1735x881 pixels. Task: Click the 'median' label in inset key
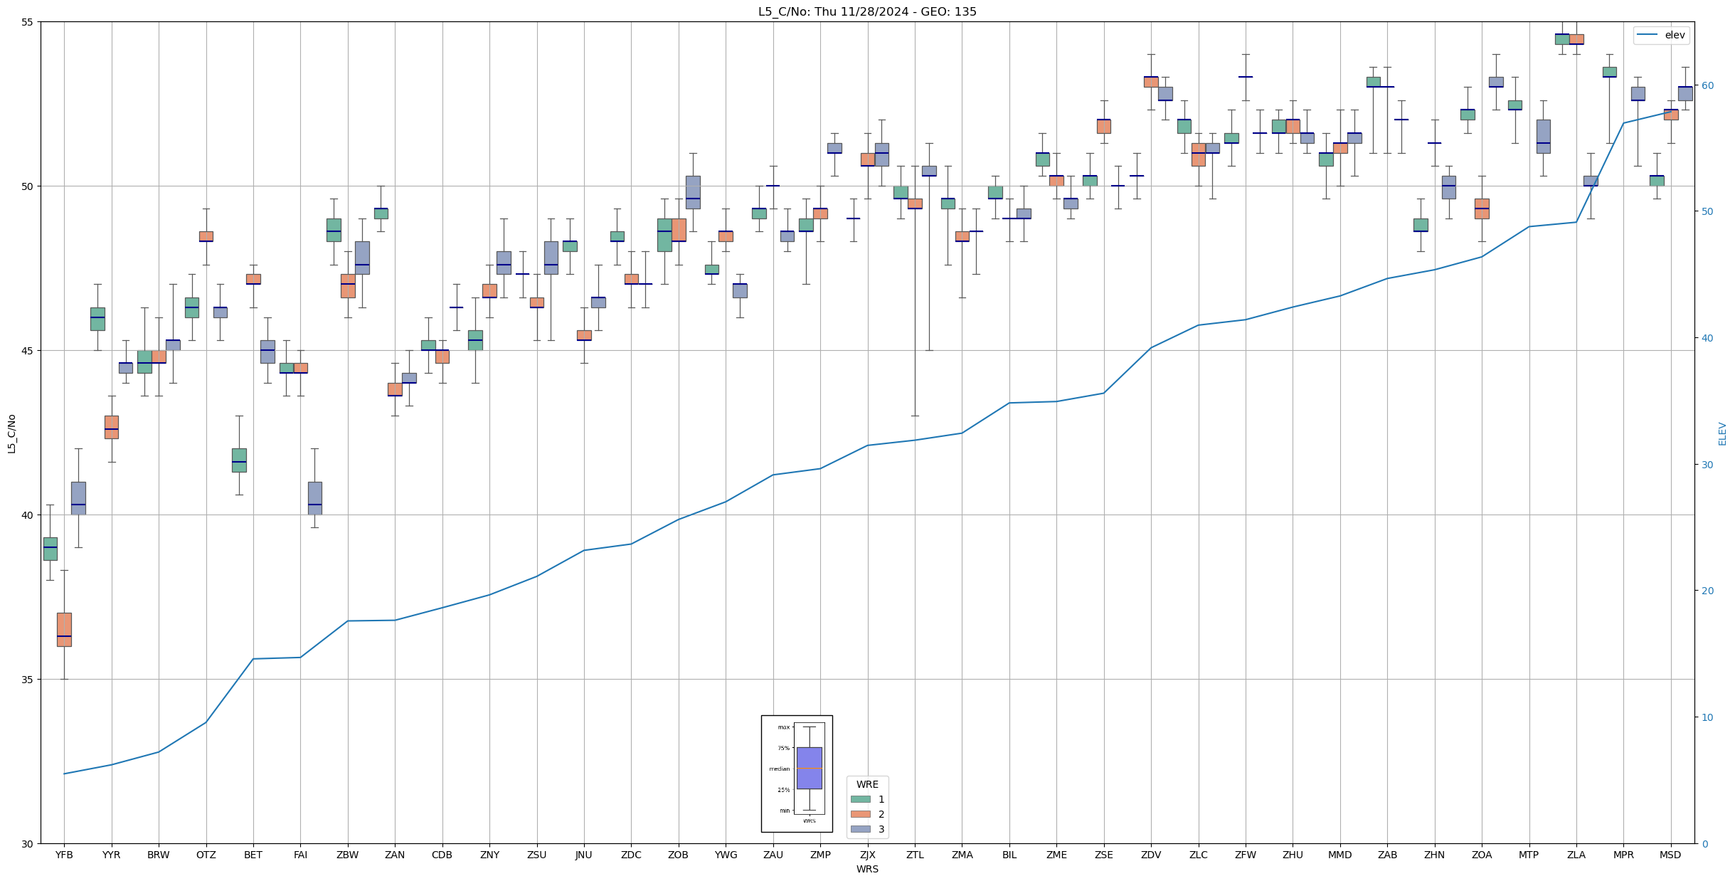[x=779, y=769]
